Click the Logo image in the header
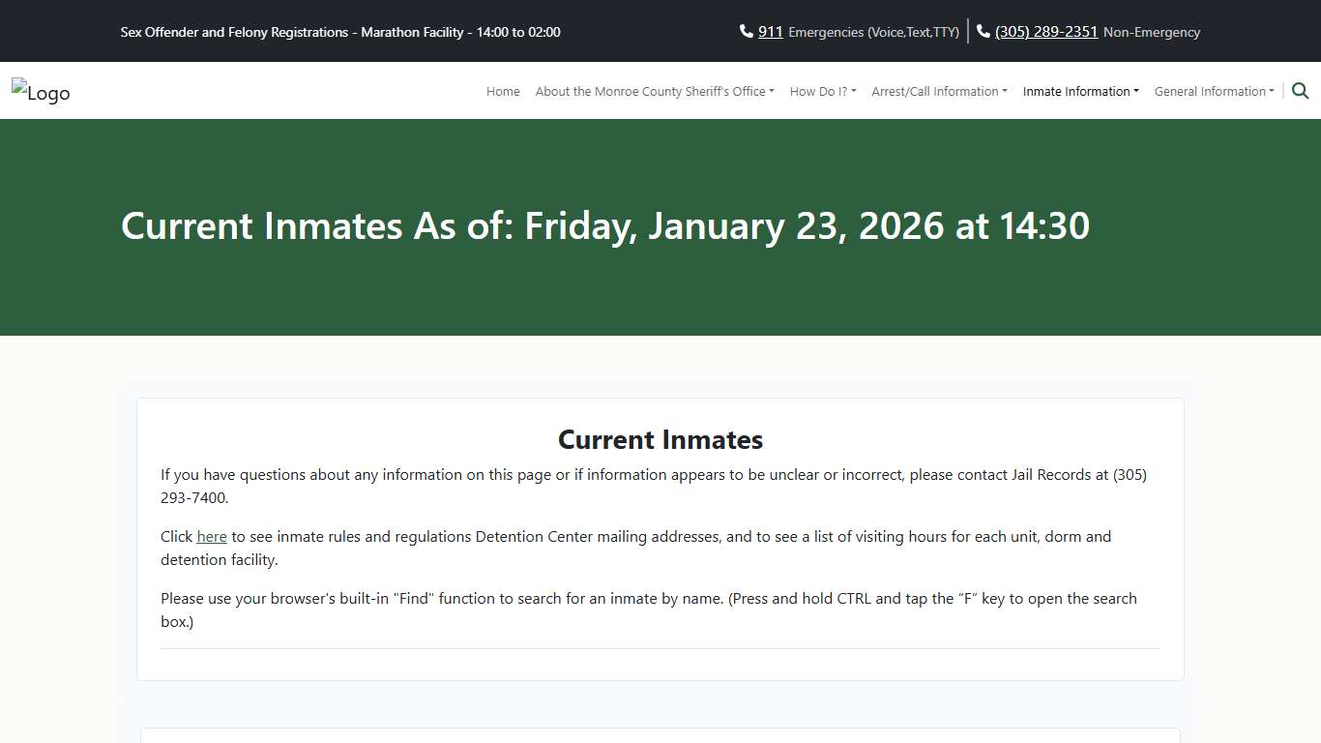Image resolution: width=1321 pixels, height=743 pixels. coord(41,92)
